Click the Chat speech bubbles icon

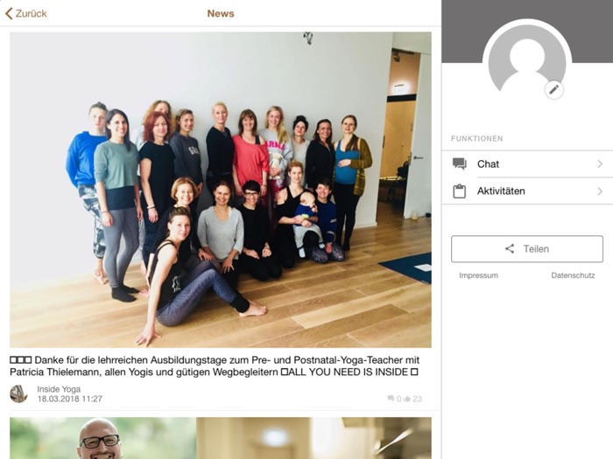tap(460, 164)
